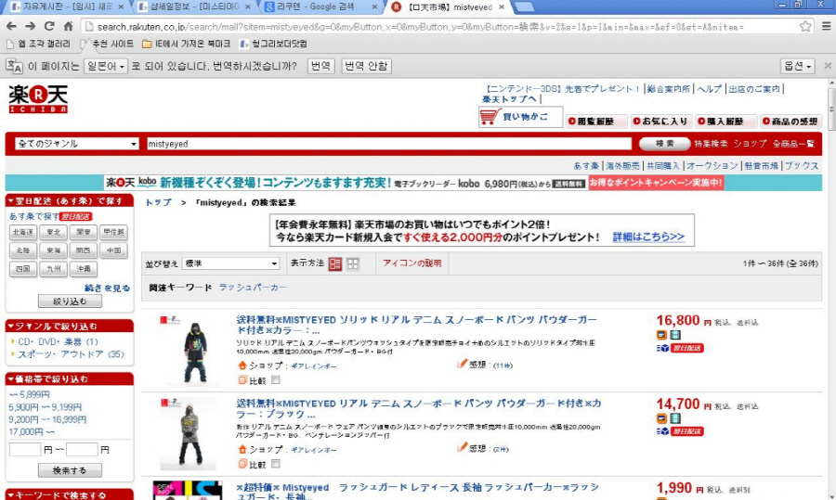Open browser home page icon

pyautogui.click(x=68, y=26)
